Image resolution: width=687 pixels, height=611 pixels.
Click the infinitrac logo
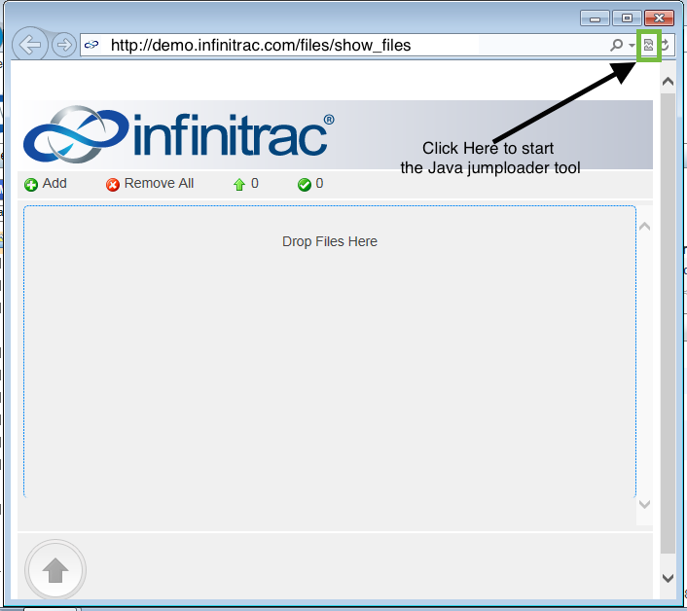pyautogui.click(x=179, y=134)
